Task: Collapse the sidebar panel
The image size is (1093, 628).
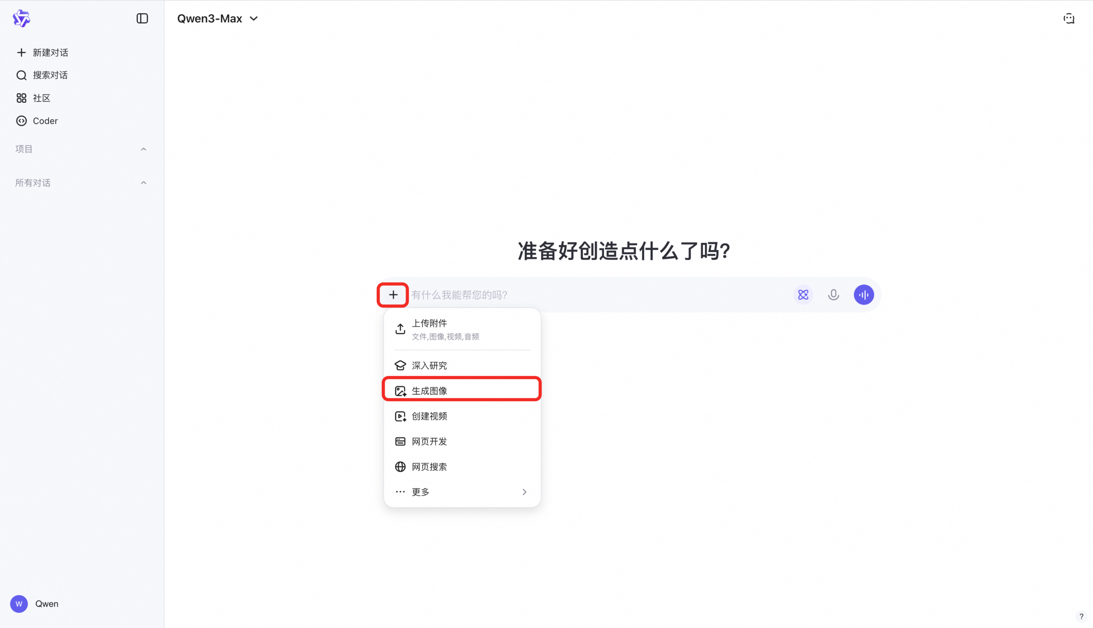Action: [x=142, y=18]
